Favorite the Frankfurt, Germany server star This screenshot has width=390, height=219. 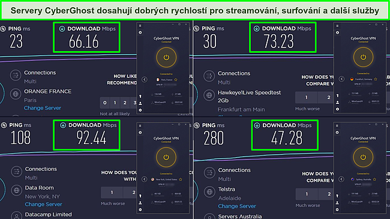[376, 79]
